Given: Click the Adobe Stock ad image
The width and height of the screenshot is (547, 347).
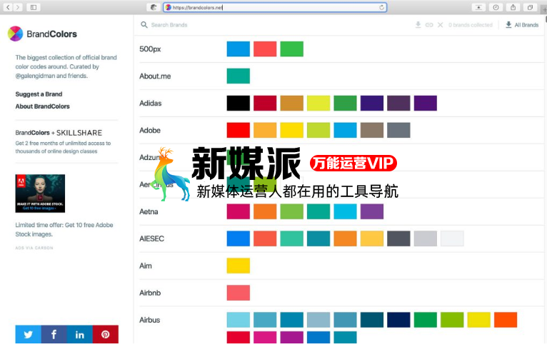Looking at the screenshot, I should 40,193.
